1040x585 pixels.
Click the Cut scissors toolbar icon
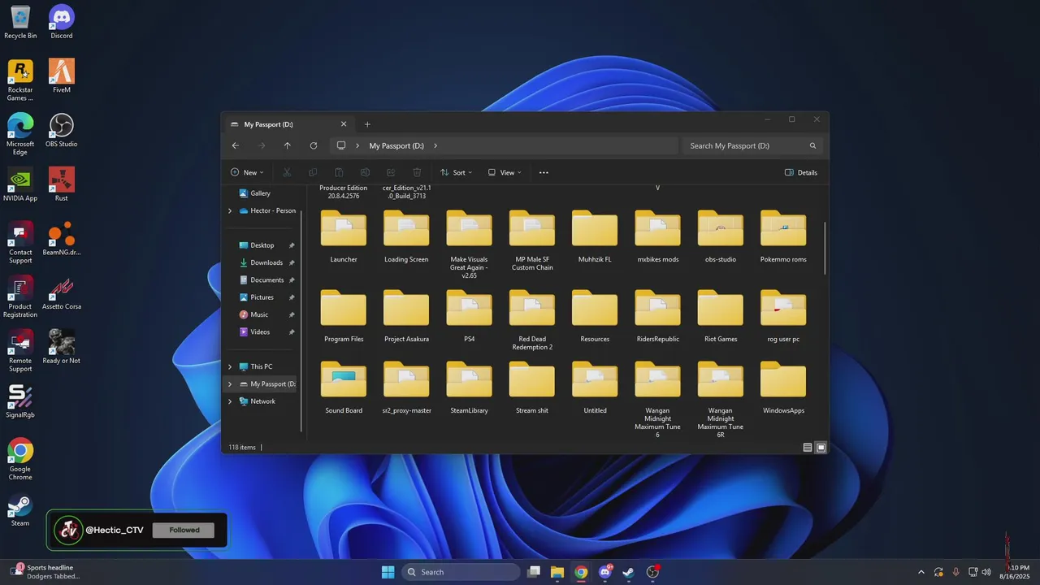point(287,172)
